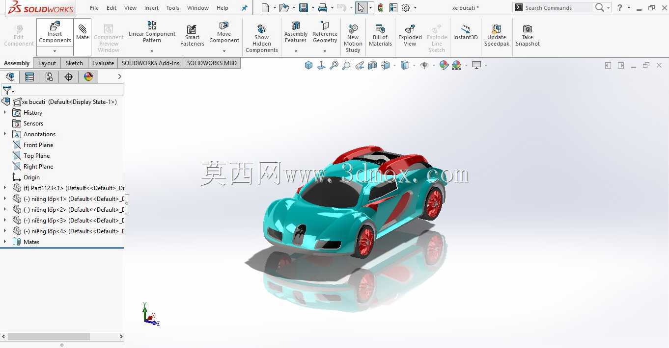This screenshot has width=669, height=348.
Task: Open the DimXpertManager tab
Action: [x=69, y=77]
